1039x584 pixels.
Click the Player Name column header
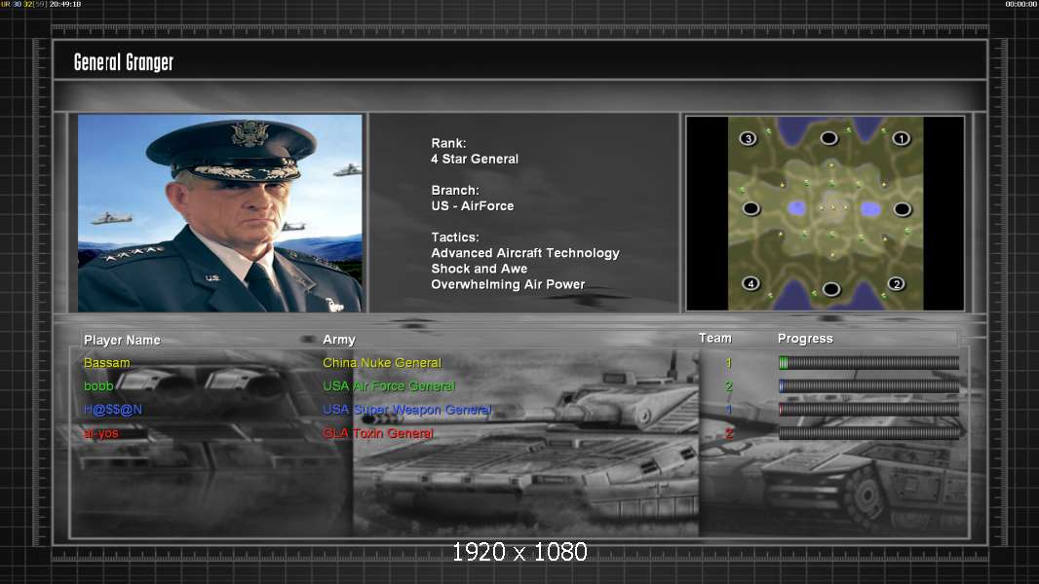(122, 340)
